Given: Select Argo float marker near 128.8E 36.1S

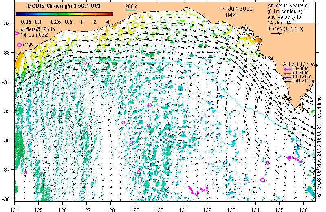Looking at the screenshot, I should pyautogui.click(x=131, y=143).
